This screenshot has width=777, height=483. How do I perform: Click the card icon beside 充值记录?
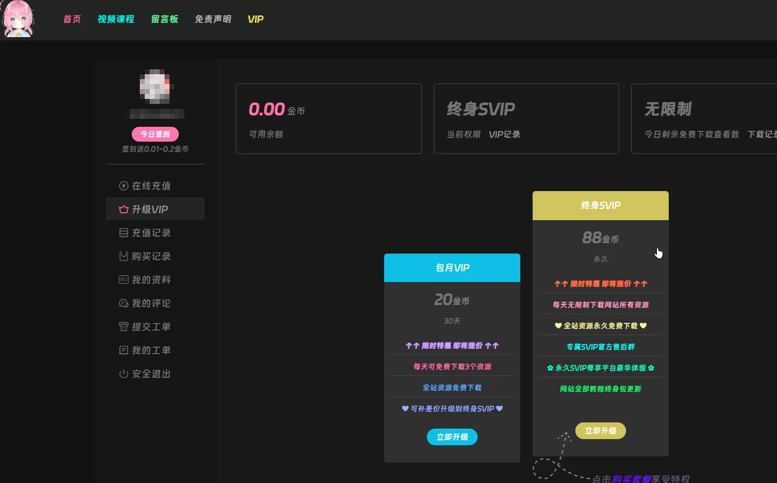click(x=124, y=233)
